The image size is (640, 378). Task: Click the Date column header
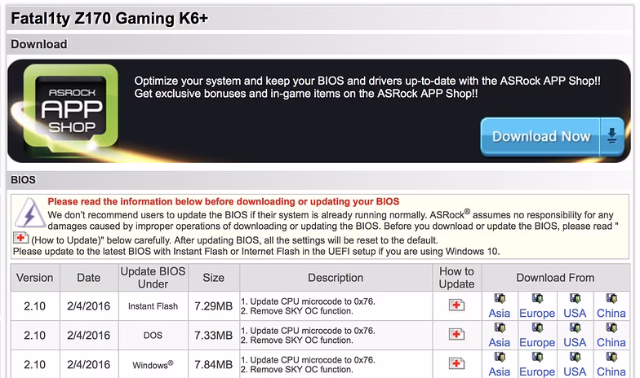tap(89, 277)
